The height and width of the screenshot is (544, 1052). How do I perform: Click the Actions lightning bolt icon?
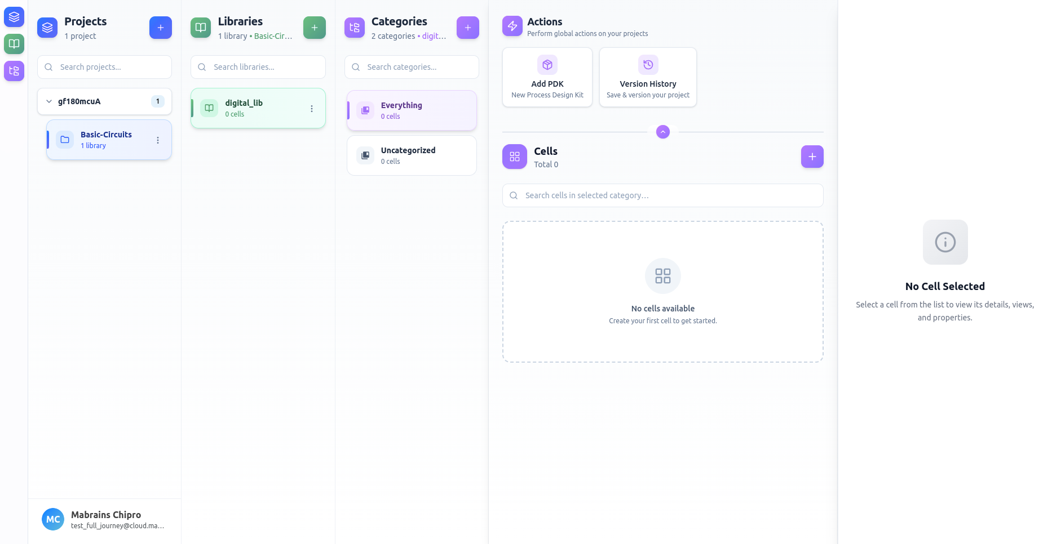(x=512, y=26)
